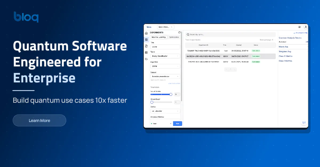Viewport: 320px width, 167px height.
Task: Click the Search by name field
Action: pos(231,34)
